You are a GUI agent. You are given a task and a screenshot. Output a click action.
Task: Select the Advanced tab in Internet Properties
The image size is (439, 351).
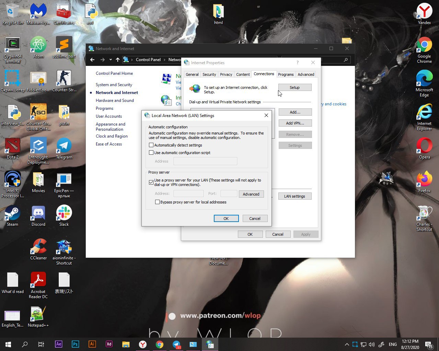(x=306, y=74)
